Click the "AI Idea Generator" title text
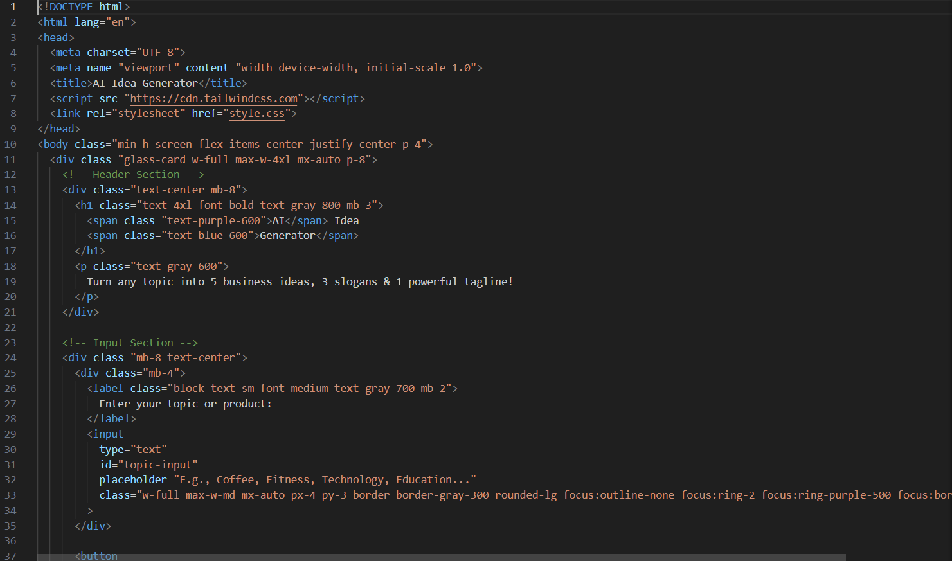 (x=145, y=83)
